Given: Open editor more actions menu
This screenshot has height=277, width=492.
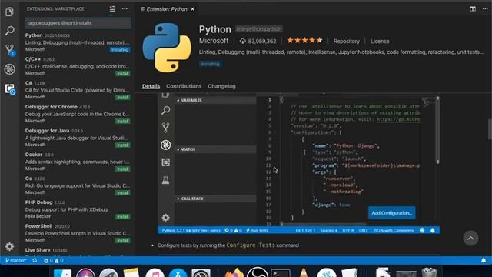Looking at the screenshot, I should click(x=485, y=8).
